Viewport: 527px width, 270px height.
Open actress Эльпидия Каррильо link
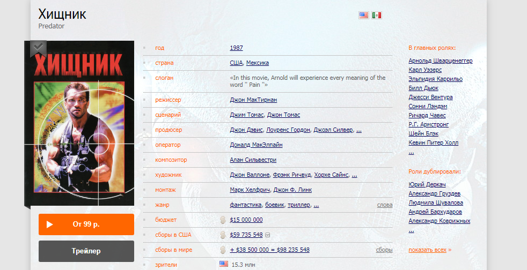click(x=436, y=79)
